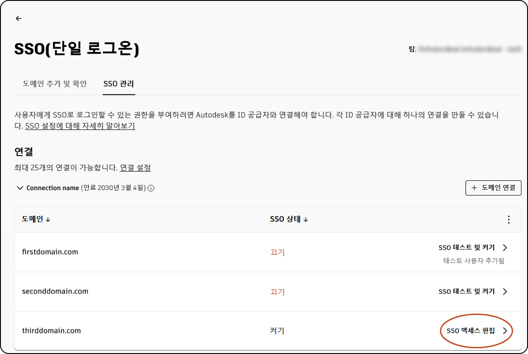The image size is (528, 354).
Task: Switch to the 도메인 추가 및 확인 tab
Action: coord(54,84)
